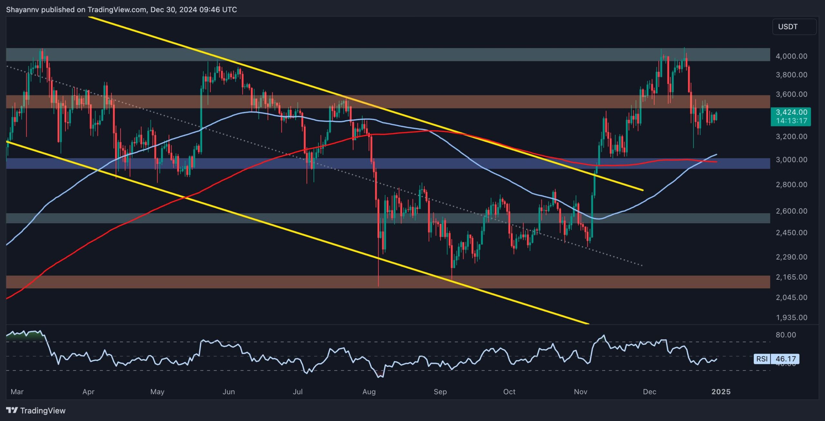Select the 2025 label on time axis
Image resolution: width=825 pixels, height=421 pixels.
721,392
